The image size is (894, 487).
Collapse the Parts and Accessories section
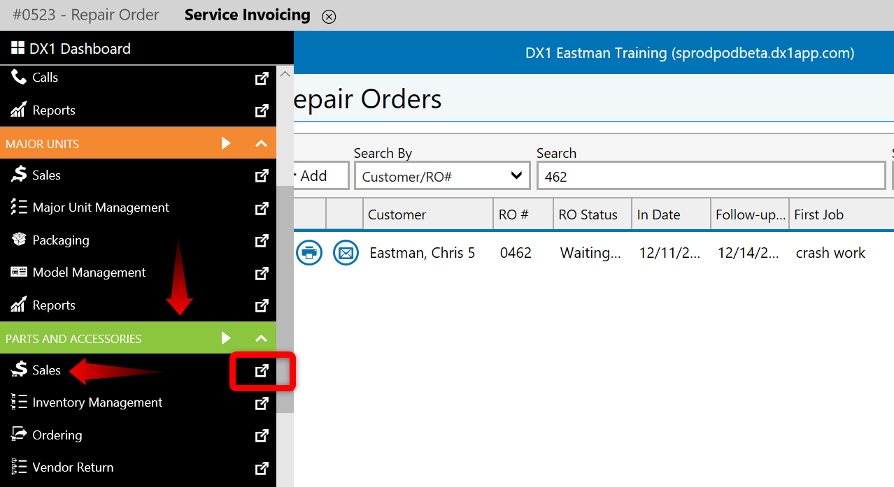[x=261, y=338]
